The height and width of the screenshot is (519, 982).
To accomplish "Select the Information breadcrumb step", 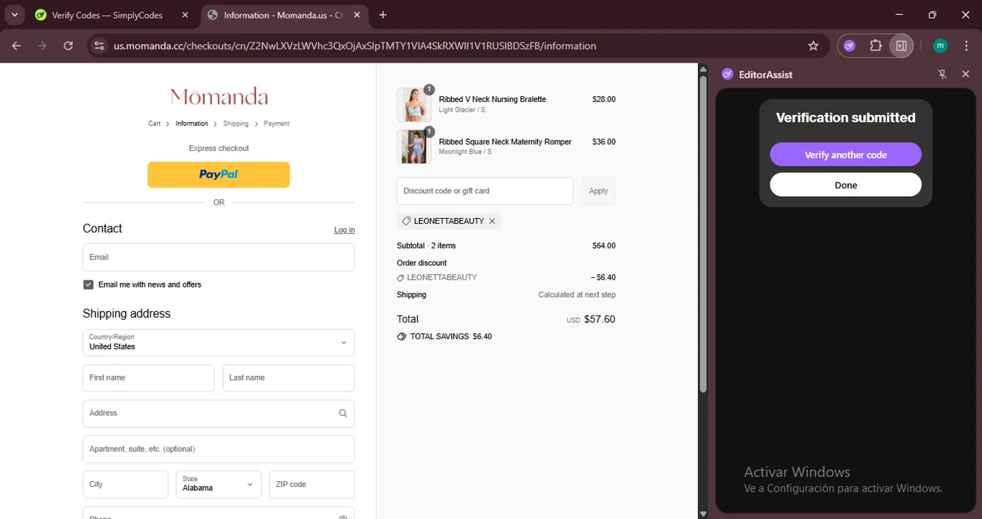I will pos(192,124).
